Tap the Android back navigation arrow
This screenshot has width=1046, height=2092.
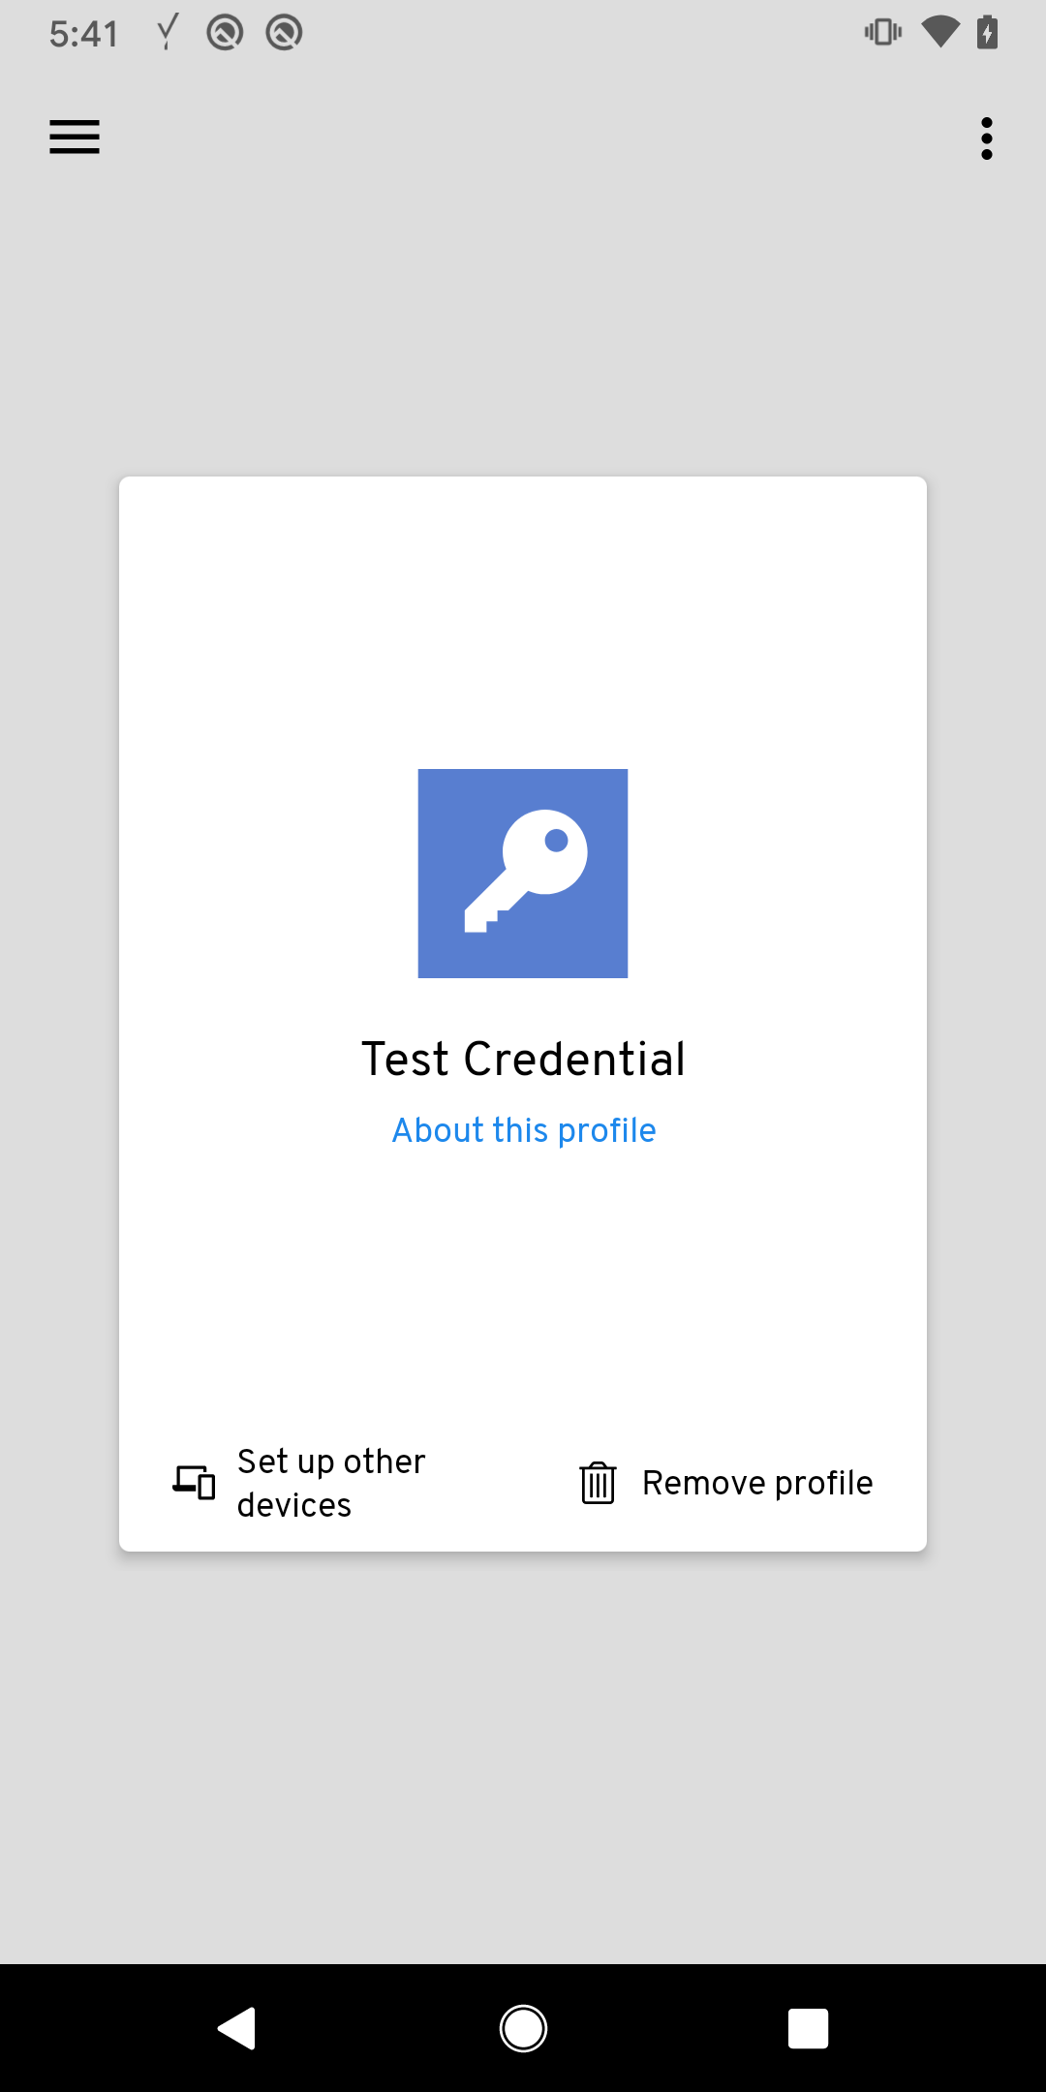pos(236,2028)
